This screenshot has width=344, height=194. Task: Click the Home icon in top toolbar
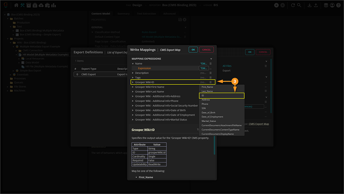[16, 5]
